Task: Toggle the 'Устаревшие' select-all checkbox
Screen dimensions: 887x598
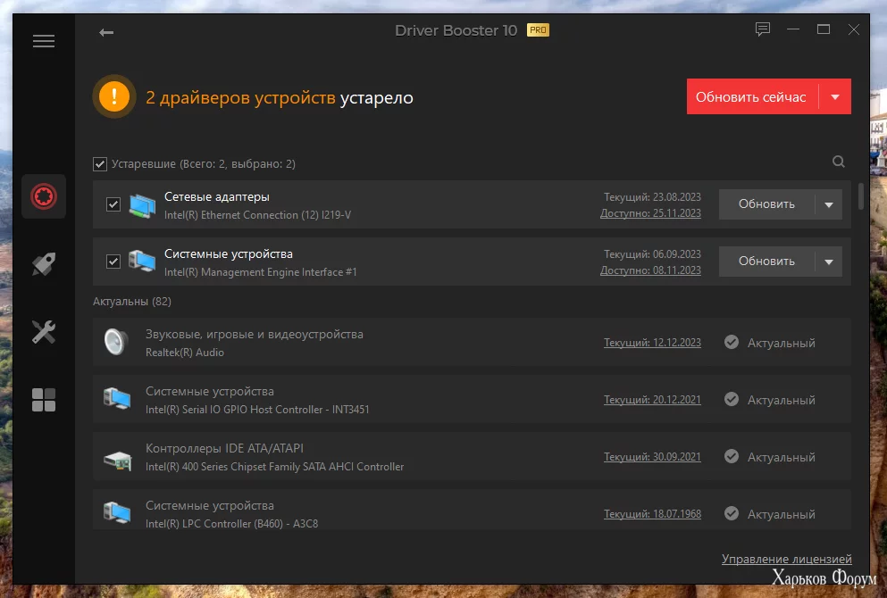Action: (x=99, y=164)
